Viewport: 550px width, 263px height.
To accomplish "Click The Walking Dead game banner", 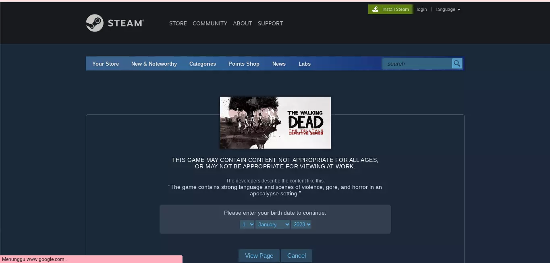I will click(275, 122).
